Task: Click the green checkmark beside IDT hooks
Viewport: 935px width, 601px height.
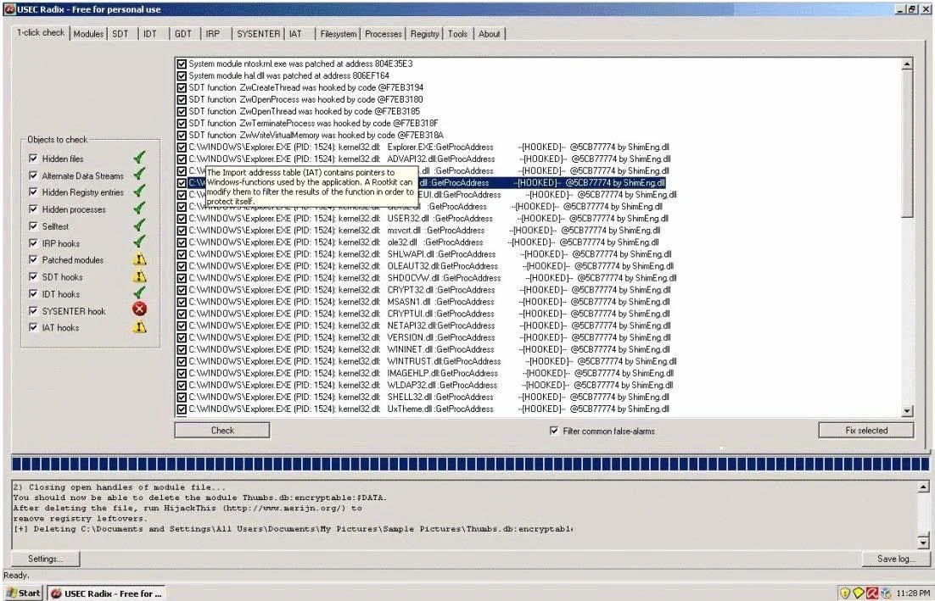Action: pyautogui.click(x=139, y=293)
